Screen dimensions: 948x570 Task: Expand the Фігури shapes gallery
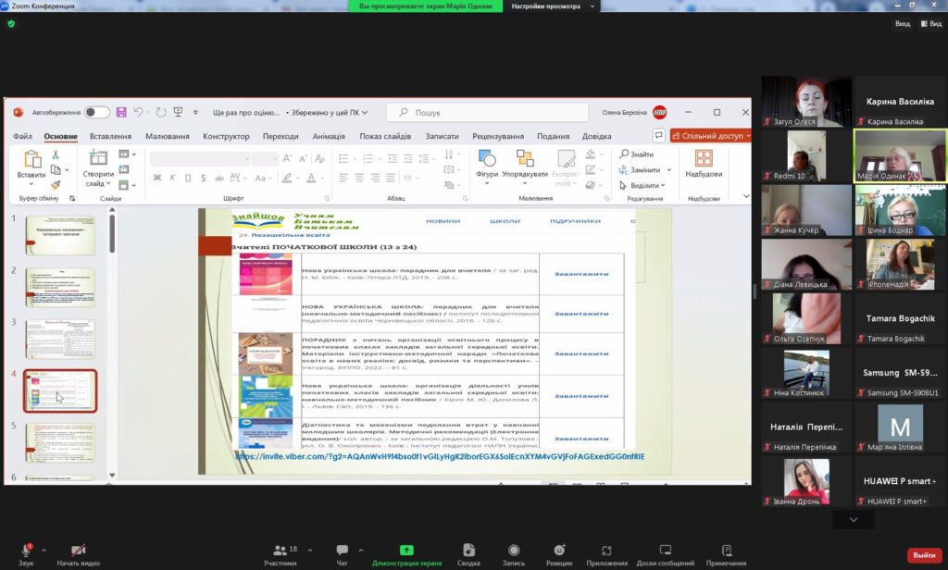click(x=487, y=164)
